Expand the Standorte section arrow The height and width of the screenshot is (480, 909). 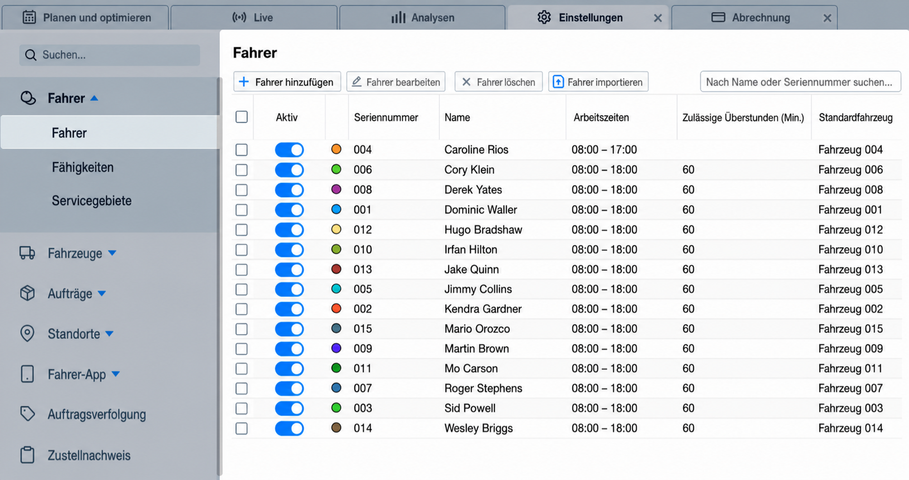tap(109, 334)
